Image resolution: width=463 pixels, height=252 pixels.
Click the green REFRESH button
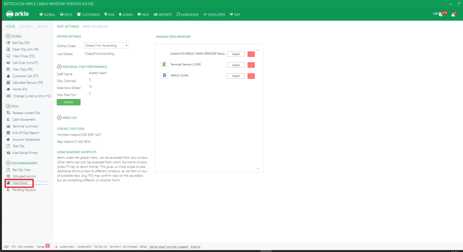tap(69, 102)
